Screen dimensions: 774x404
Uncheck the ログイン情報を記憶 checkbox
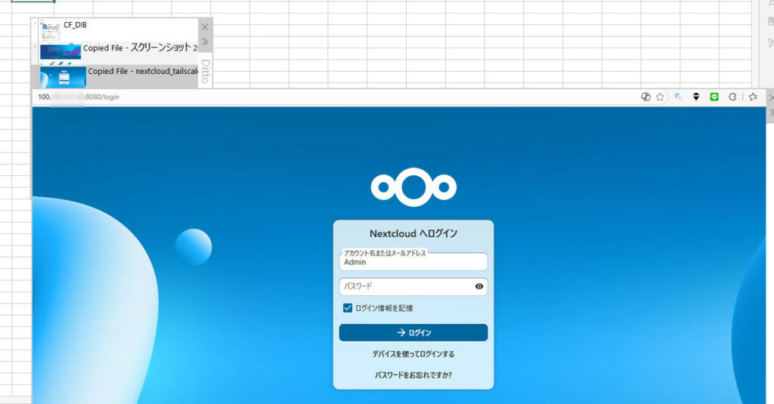coord(348,308)
